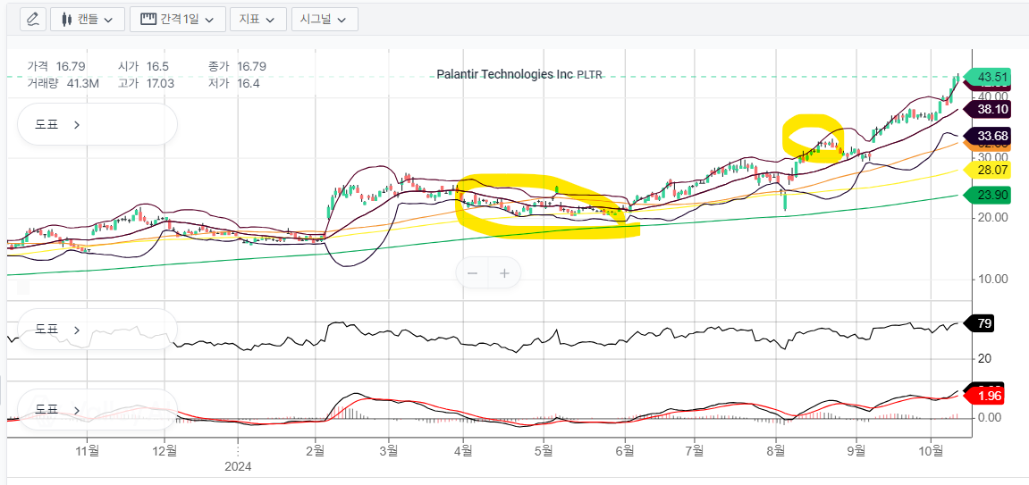Click the yellow 28.07 moving average label
The image size is (1029, 485).
click(992, 170)
